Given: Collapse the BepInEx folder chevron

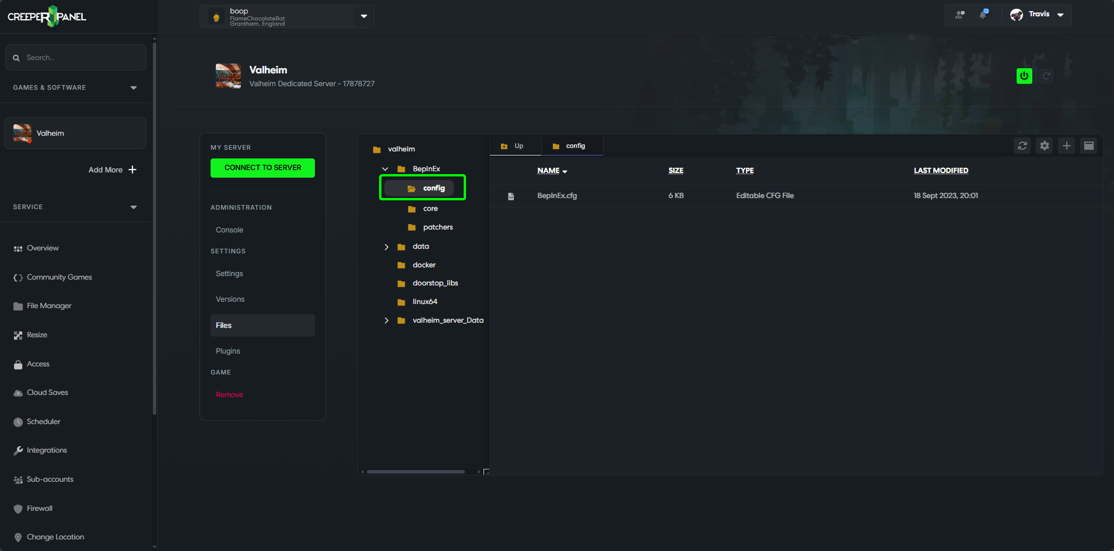Looking at the screenshot, I should coord(386,169).
